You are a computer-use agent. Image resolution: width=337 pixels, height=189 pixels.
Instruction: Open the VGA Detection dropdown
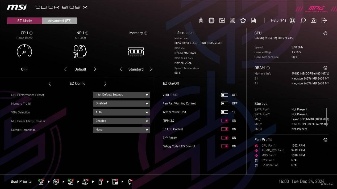[121, 112]
